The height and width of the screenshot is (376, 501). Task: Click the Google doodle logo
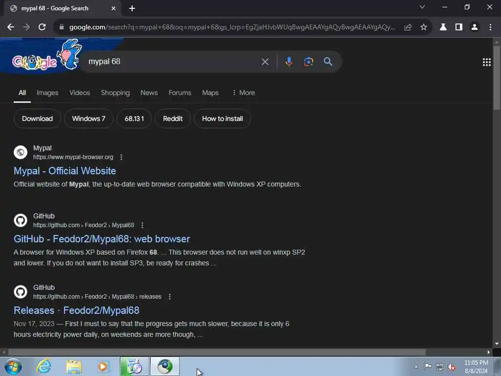point(46,56)
